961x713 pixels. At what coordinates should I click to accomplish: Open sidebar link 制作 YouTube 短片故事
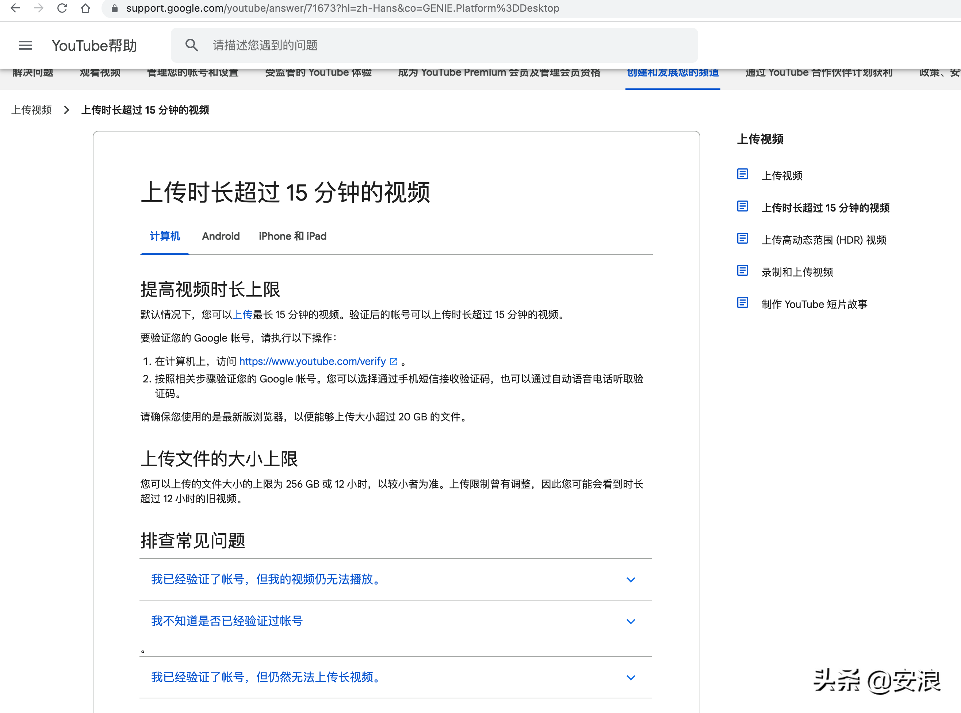coord(814,304)
